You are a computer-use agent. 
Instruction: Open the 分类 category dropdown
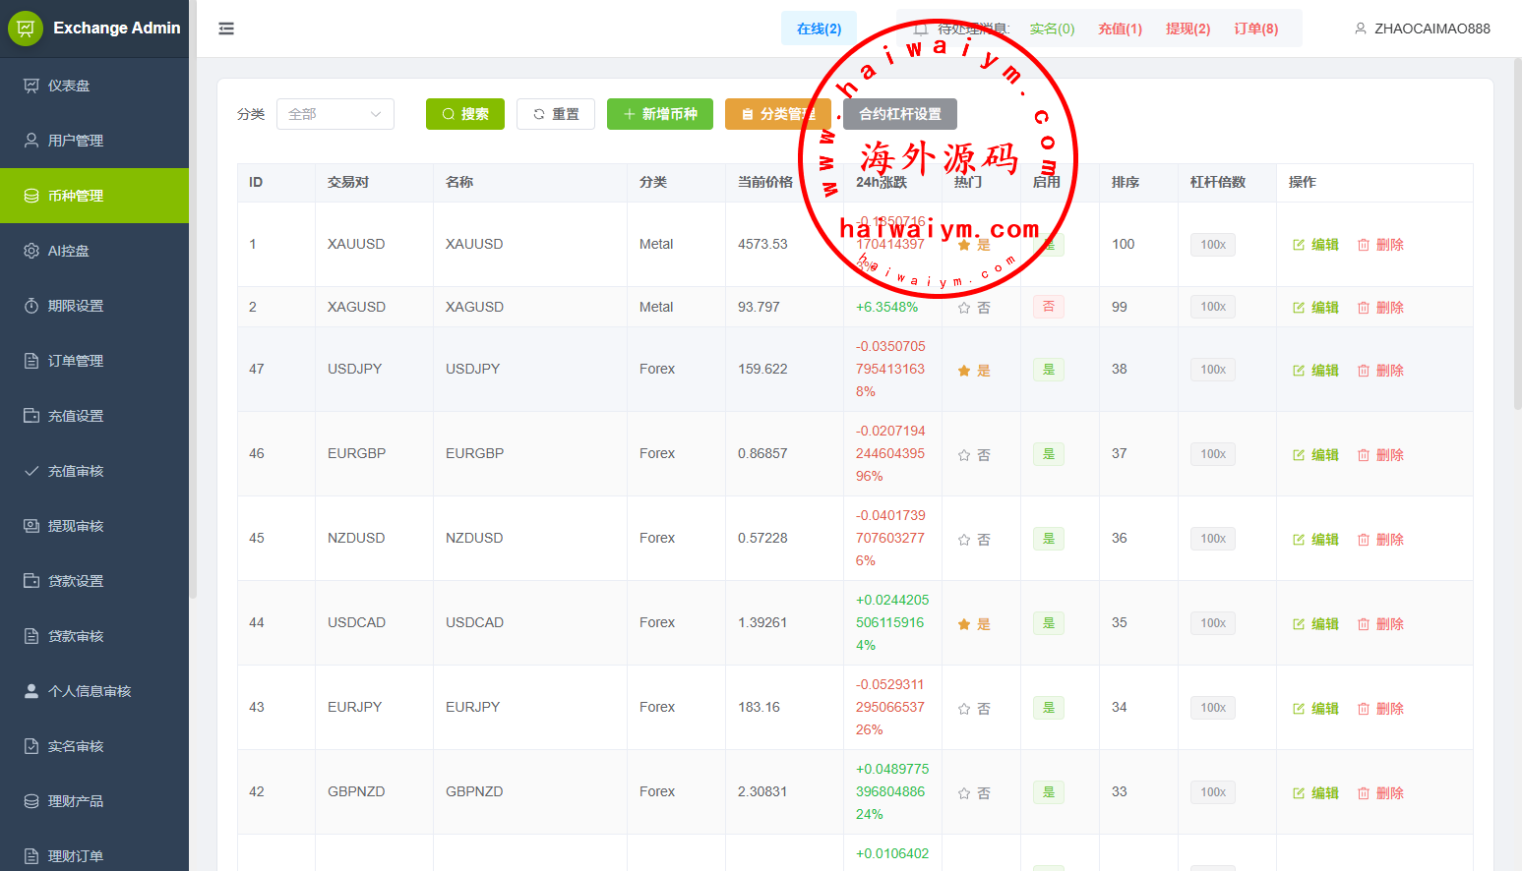(x=335, y=114)
